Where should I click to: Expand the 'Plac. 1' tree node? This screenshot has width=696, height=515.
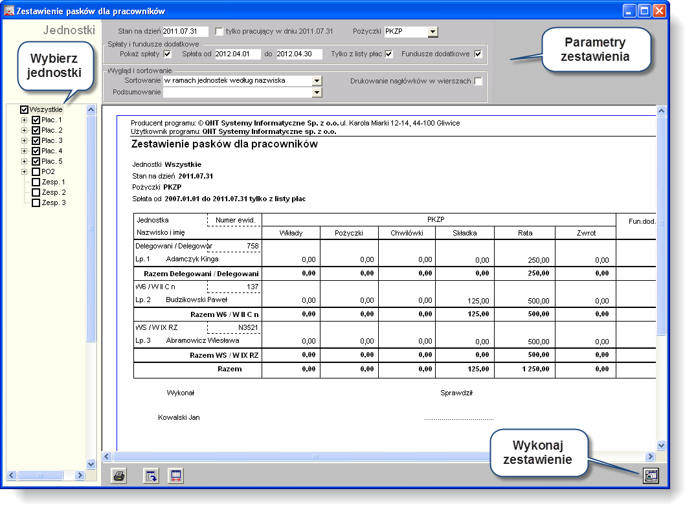pyautogui.click(x=25, y=120)
